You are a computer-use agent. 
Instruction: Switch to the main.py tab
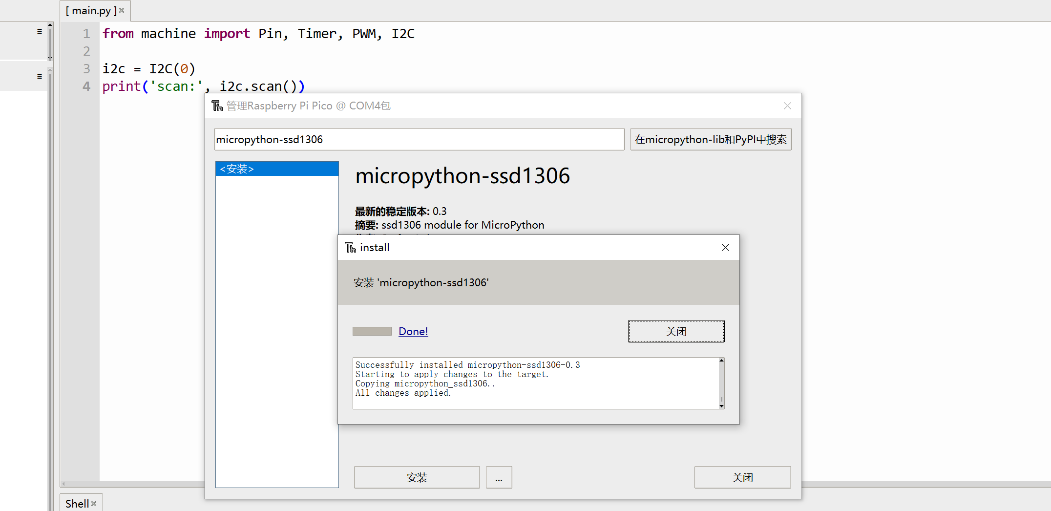[91, 10]
